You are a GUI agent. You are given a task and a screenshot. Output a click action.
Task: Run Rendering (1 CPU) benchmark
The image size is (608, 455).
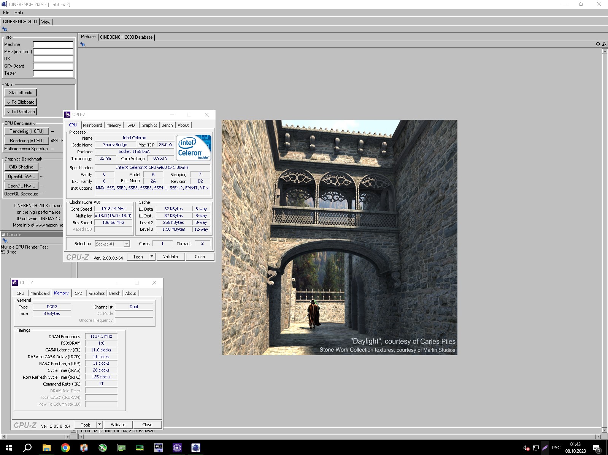[x=27, y=131]
